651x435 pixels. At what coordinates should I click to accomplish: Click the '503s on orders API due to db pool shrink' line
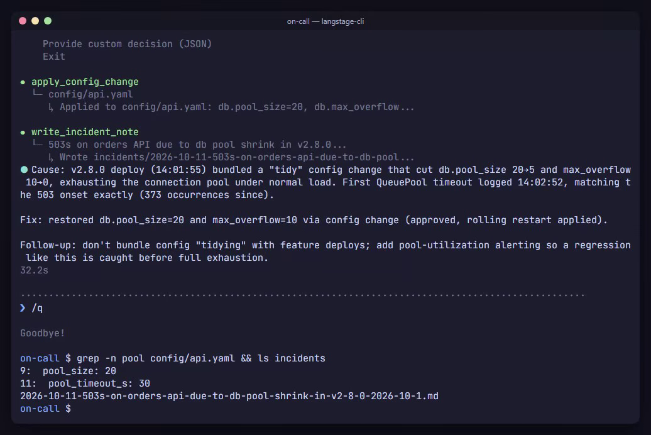197,145
